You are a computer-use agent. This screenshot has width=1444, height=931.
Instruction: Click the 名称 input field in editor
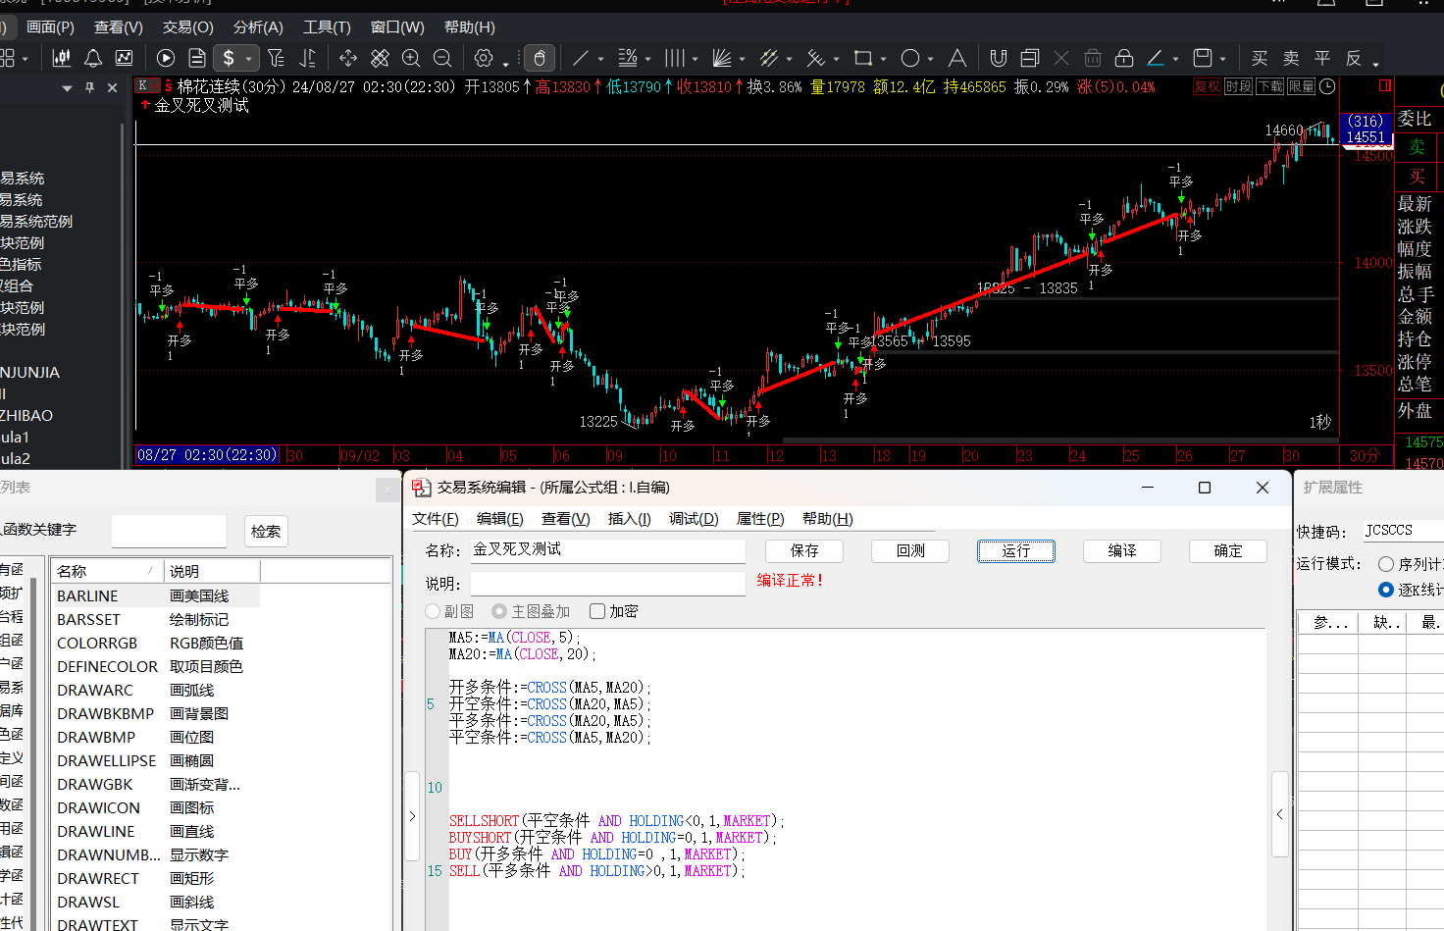click(x=608, y=550)
